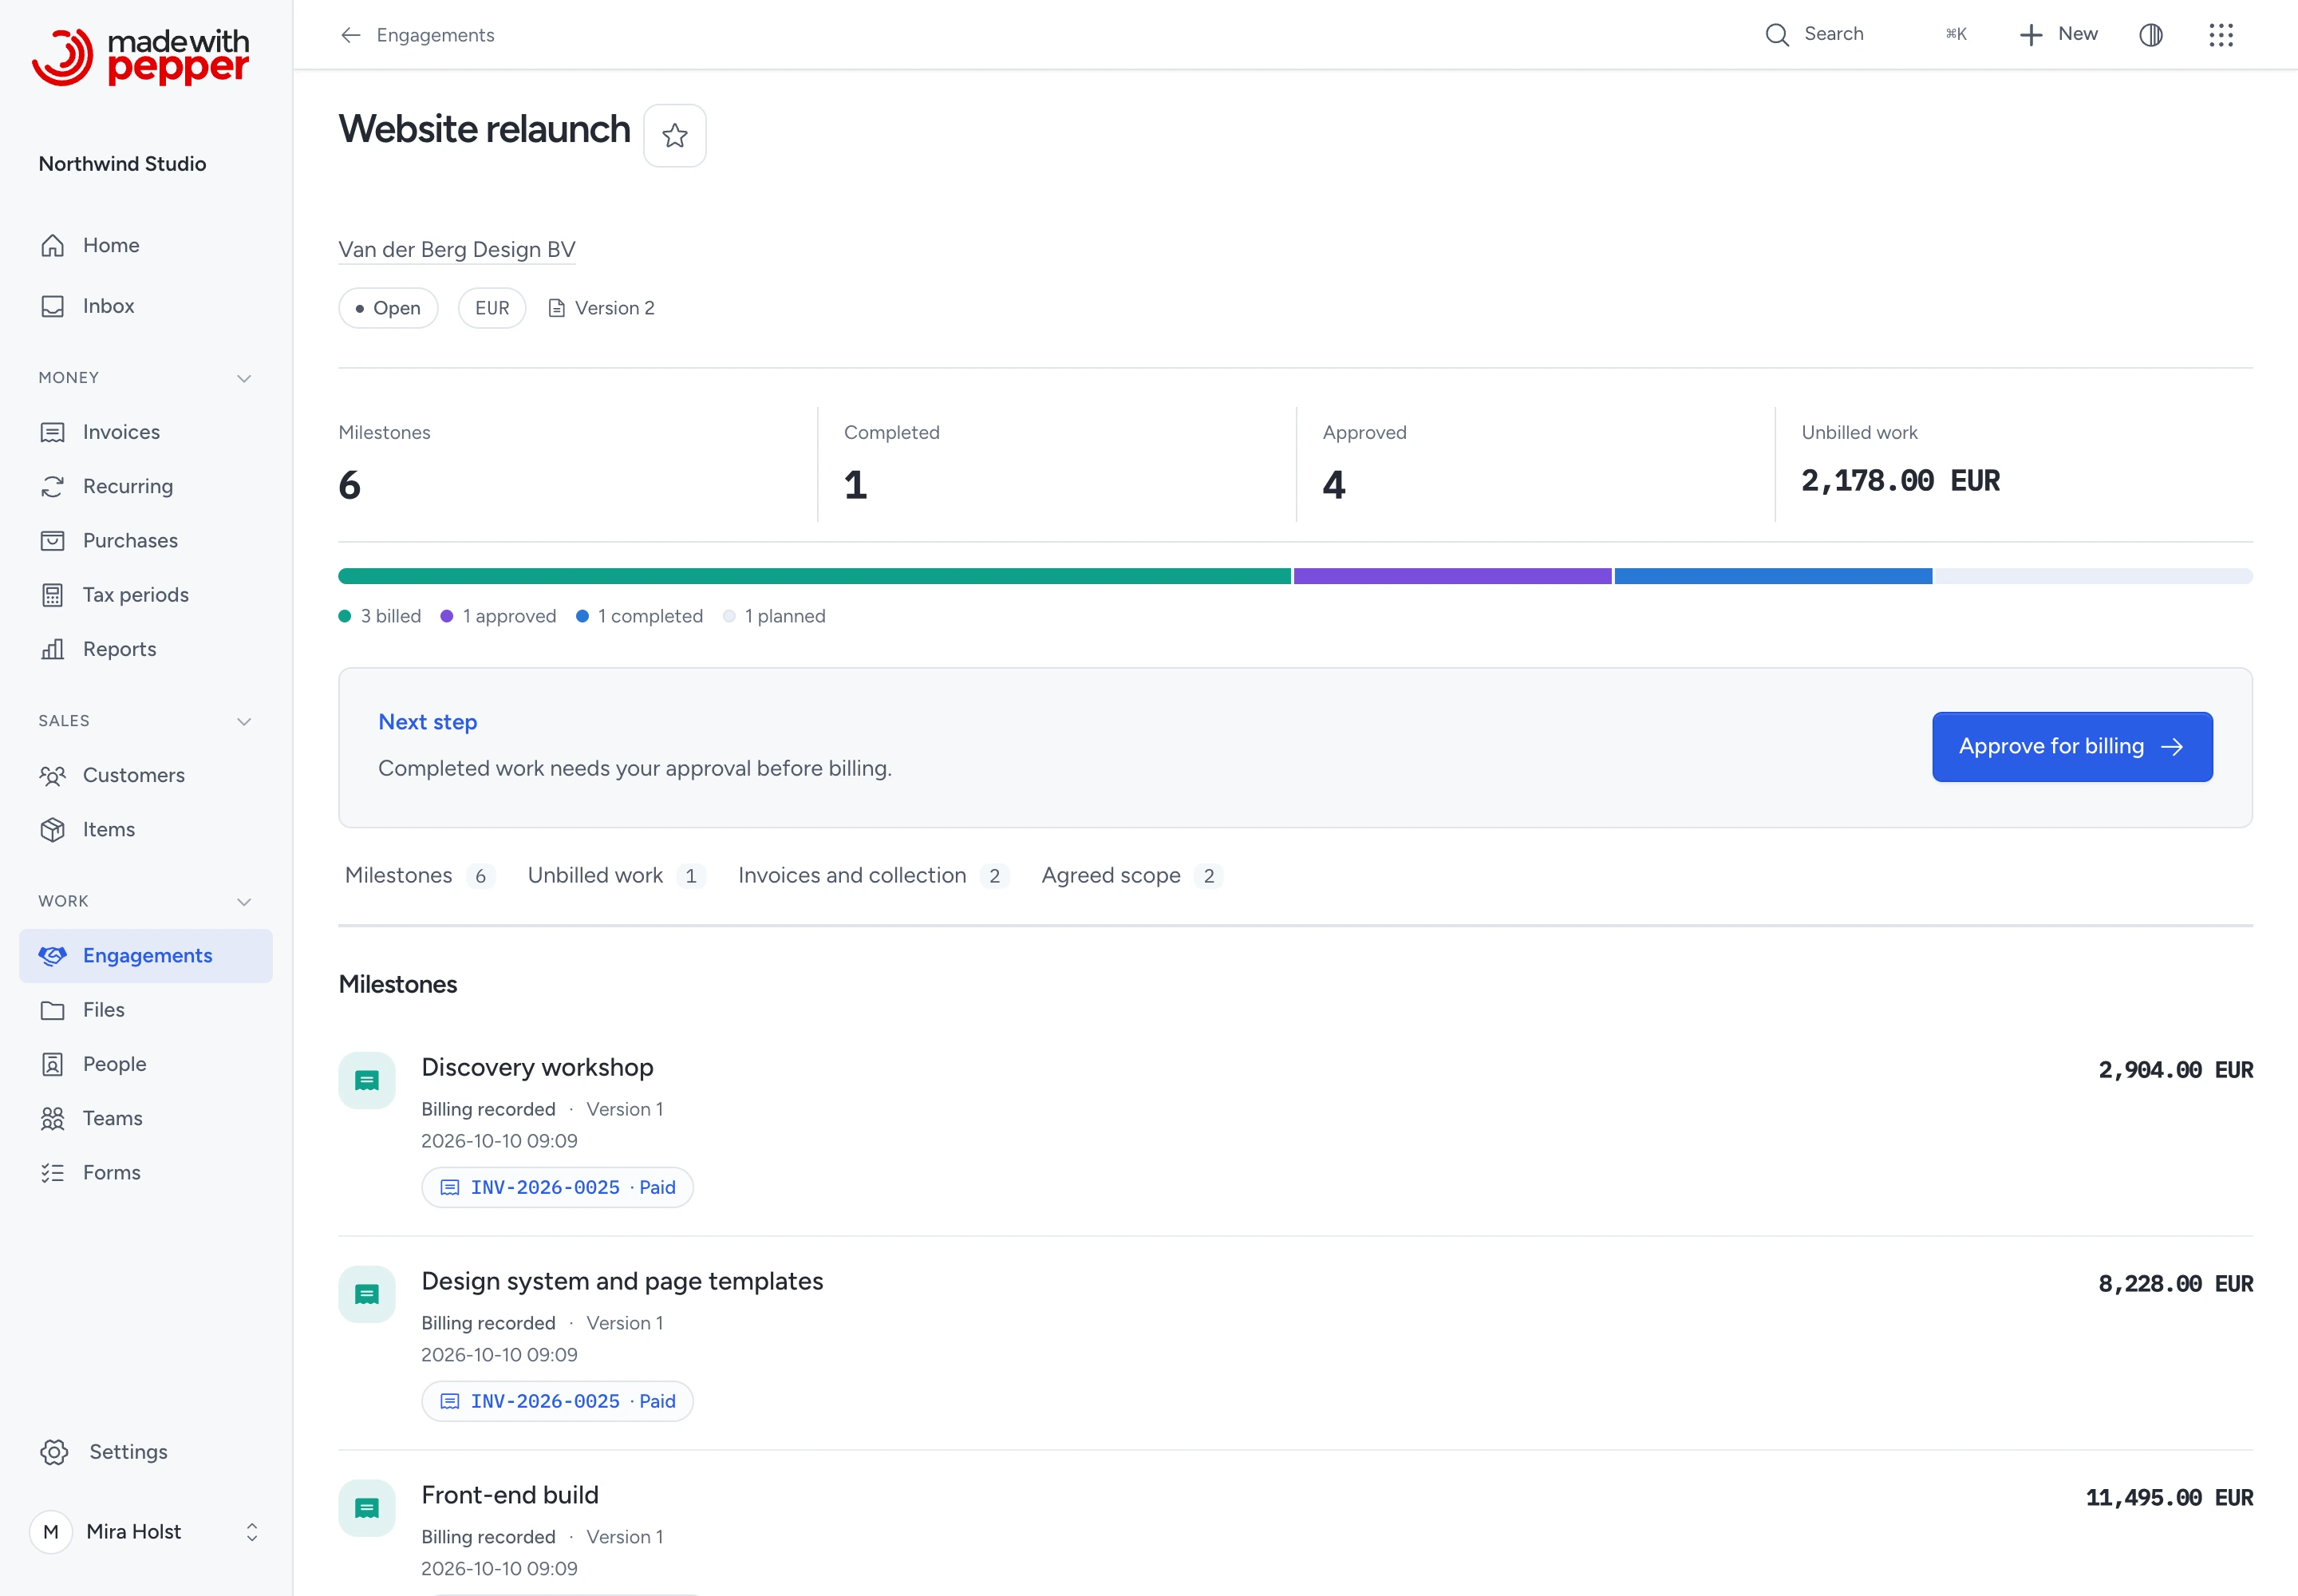Select Engagements in the Work section

[146, 956]
